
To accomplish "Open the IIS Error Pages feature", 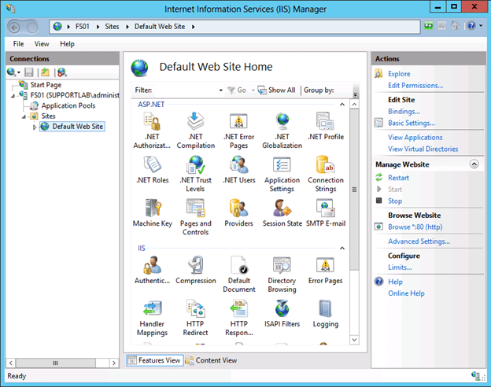I will pos(325,271).
